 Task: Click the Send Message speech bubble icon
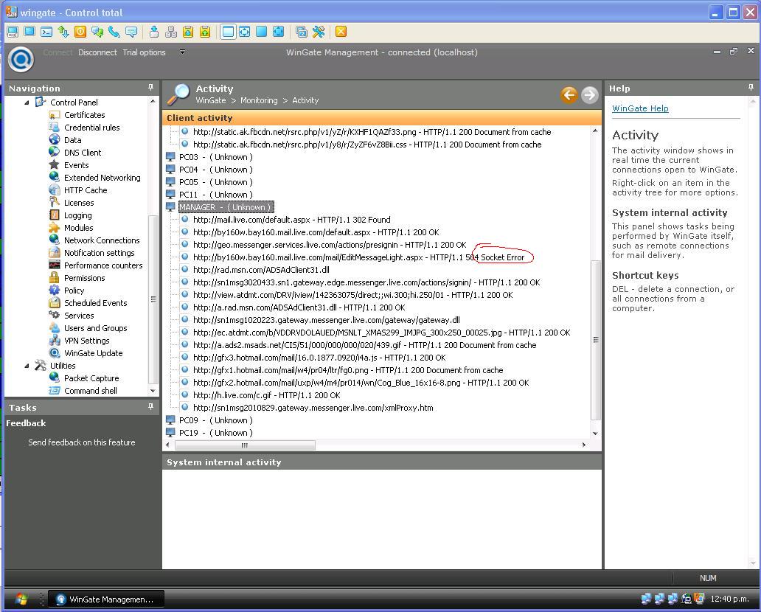tap(131, 32)
